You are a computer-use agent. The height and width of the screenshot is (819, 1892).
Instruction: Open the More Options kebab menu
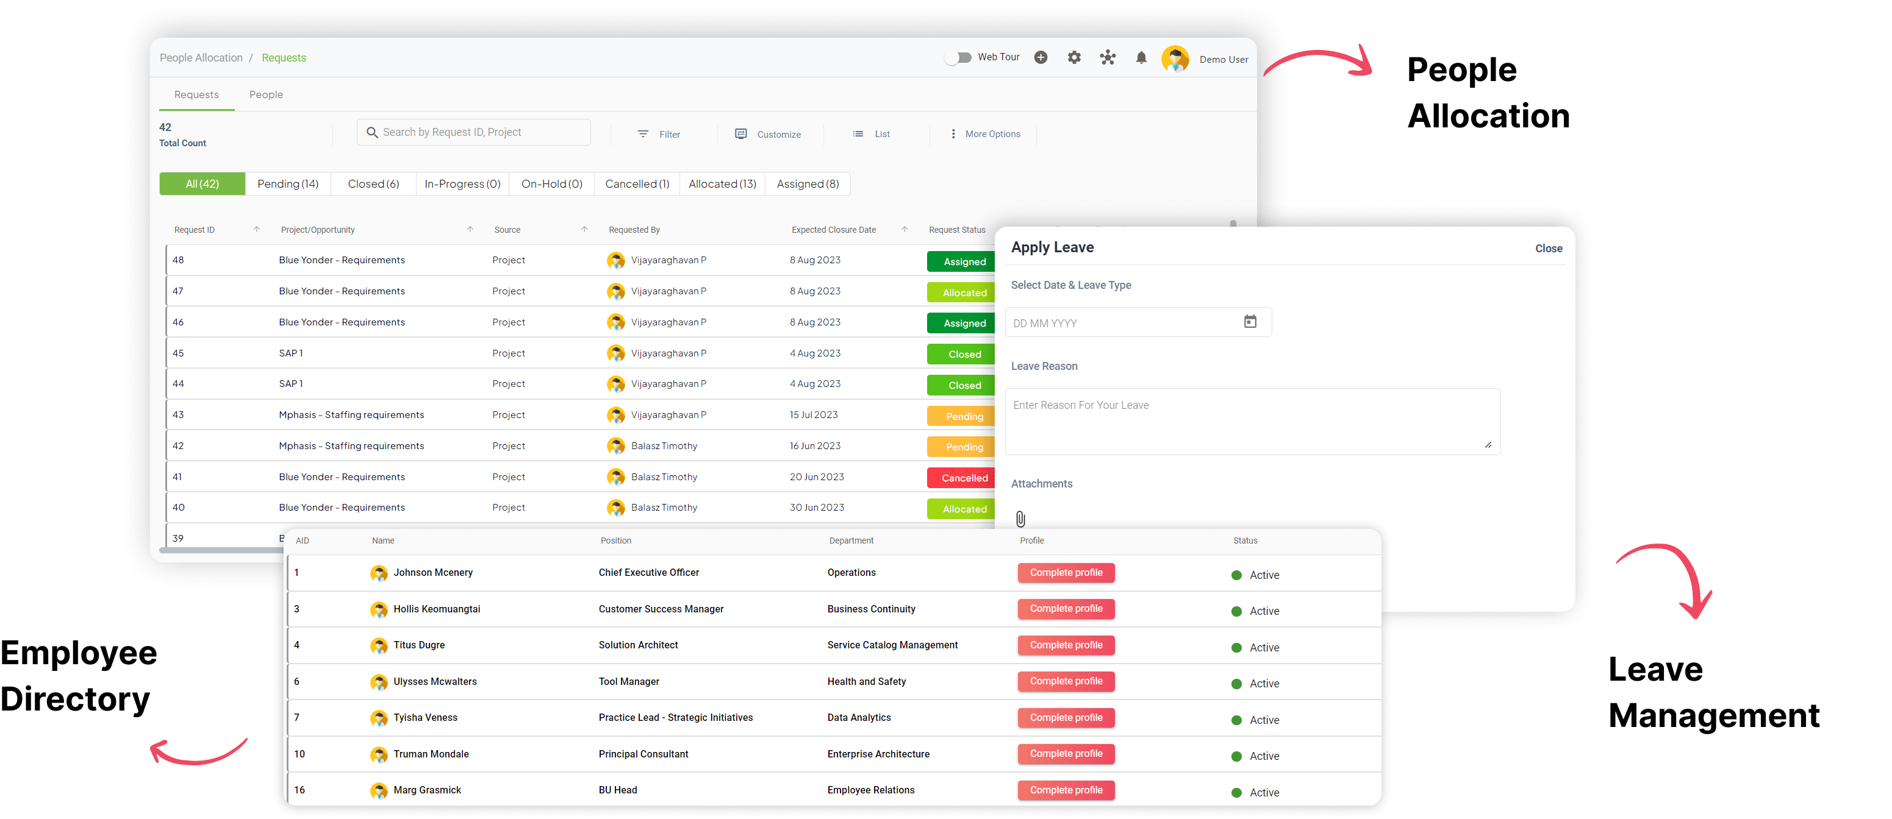[x=953, y=133]
